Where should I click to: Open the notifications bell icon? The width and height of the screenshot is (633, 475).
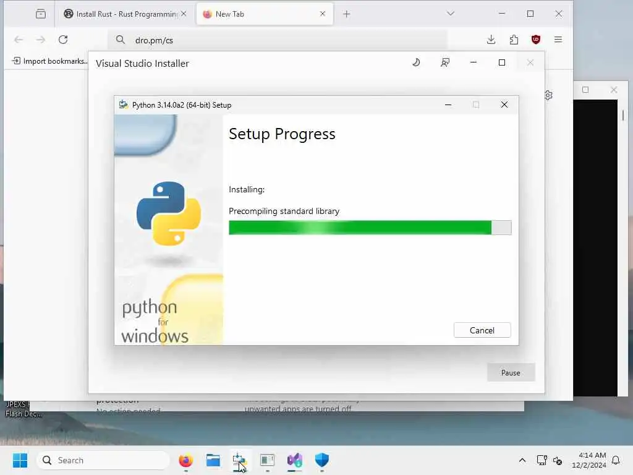tap(616, 460)
